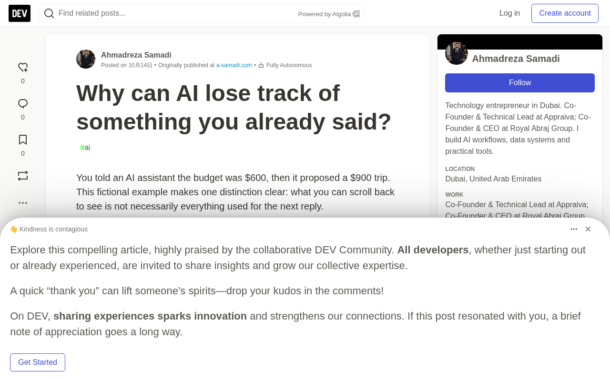The height and width of the screenshot is (381, 610).
Task: Open Ahmadreza Samadi name in sidebar card
Action: [x=516, y=59]
